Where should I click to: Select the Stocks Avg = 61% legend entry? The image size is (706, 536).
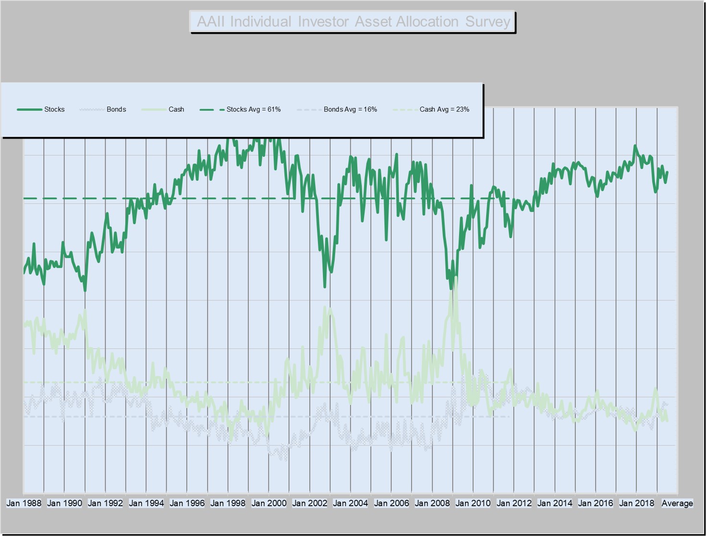click(x=240, y=109)
